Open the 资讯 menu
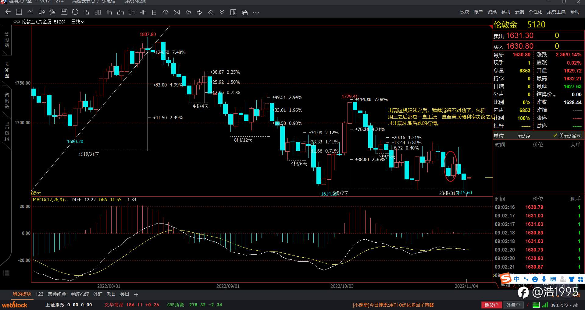The image size is (585, 310). [x=492, y=12]
